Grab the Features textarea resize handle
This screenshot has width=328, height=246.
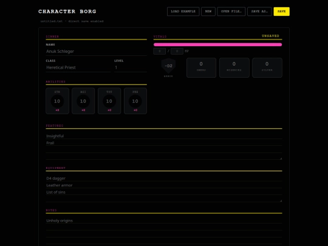tap(281, 159)
